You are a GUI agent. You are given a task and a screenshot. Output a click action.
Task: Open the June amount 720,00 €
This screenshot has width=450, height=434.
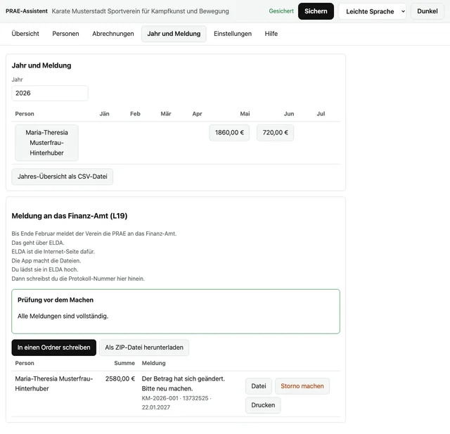tap(275, 133)
